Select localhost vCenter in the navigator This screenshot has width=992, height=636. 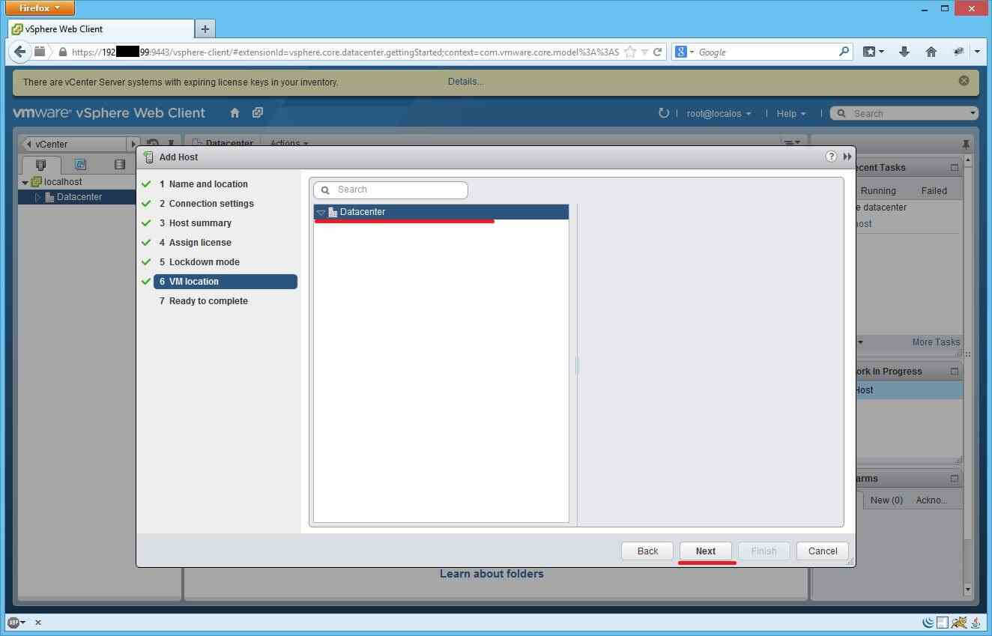[x=63, y=182]
